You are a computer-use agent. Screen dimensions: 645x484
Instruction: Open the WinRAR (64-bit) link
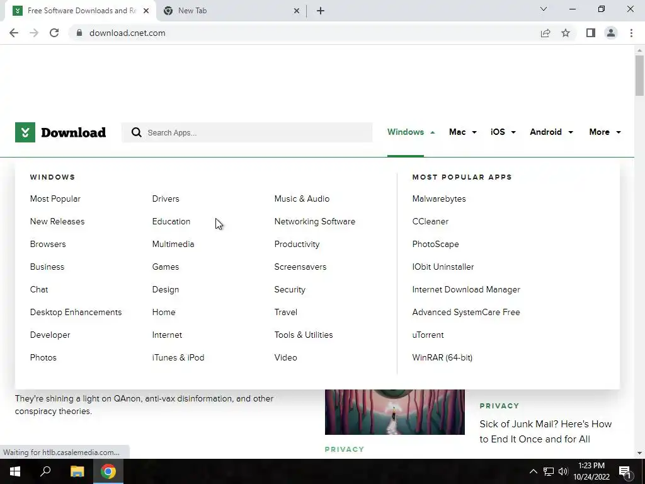click(442, 358)
